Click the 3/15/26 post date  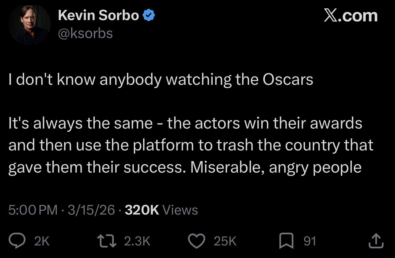[x=91, y=210]
